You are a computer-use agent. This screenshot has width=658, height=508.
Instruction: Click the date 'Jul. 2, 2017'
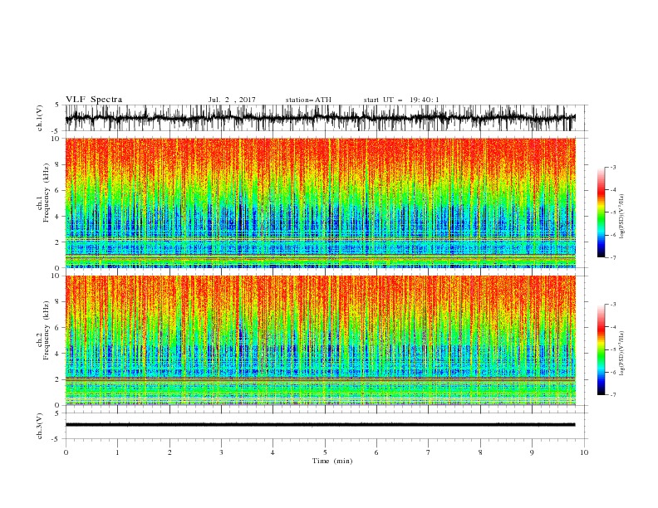pyautogui.click(x=232, y=100)
